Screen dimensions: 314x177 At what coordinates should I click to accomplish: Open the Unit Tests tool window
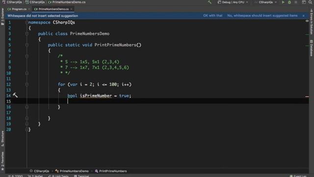tap(58, 176)
